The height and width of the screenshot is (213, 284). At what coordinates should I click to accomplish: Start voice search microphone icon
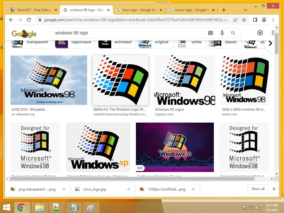(222, 33)
